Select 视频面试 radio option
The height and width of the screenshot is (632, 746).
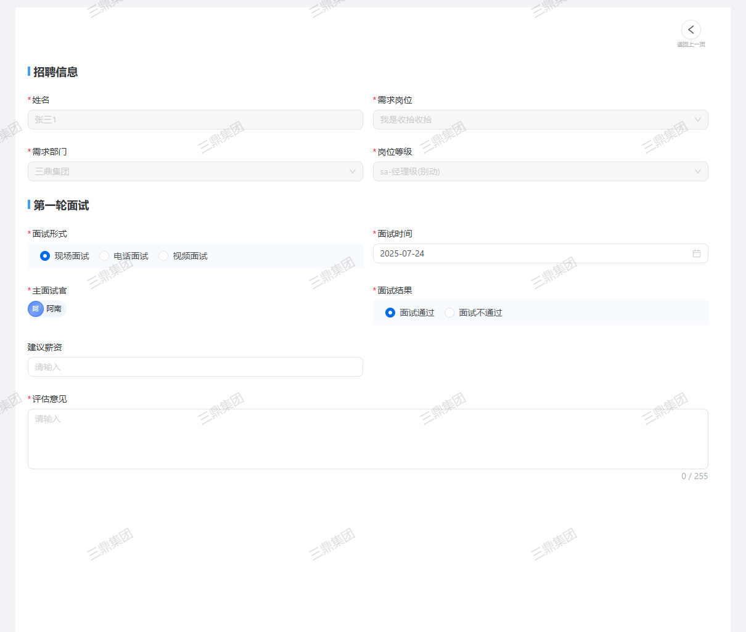[163, 256]
